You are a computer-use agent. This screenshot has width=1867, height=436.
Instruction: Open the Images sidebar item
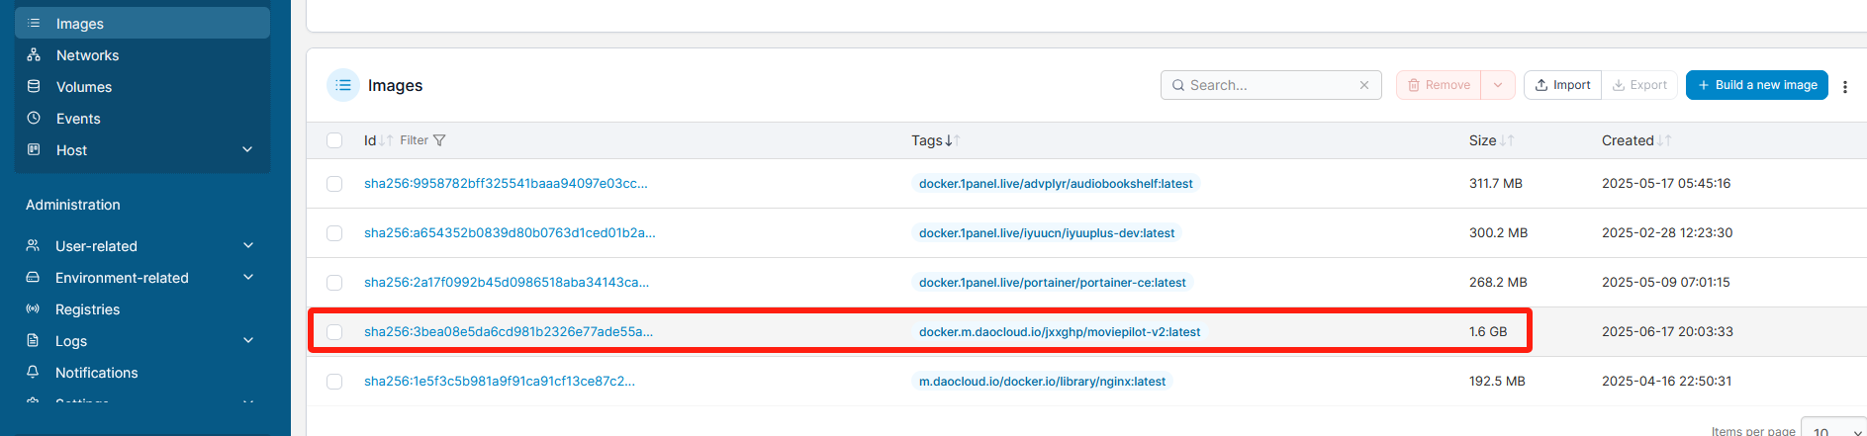coord(142,23)
